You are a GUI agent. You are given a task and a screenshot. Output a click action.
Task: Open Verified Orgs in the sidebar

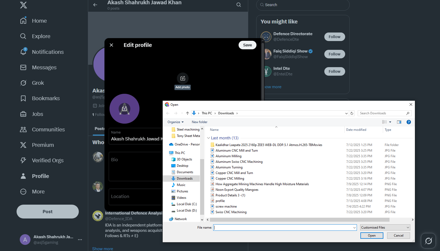[x=42, y=160]
